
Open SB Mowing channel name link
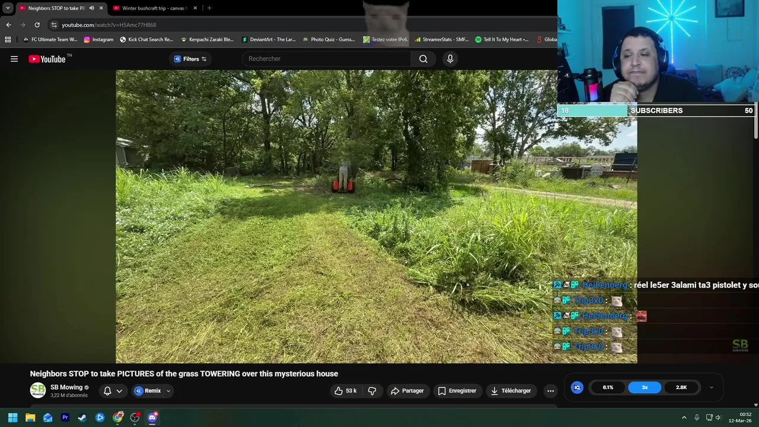click(66, 387)
